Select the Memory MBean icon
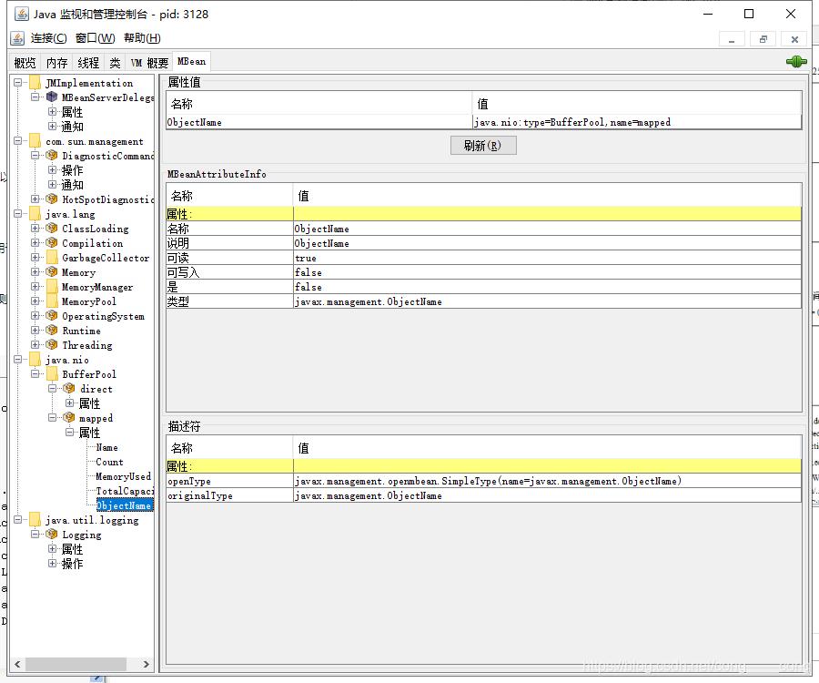Viewport: 819px width, 683px height. coord(52,272)
